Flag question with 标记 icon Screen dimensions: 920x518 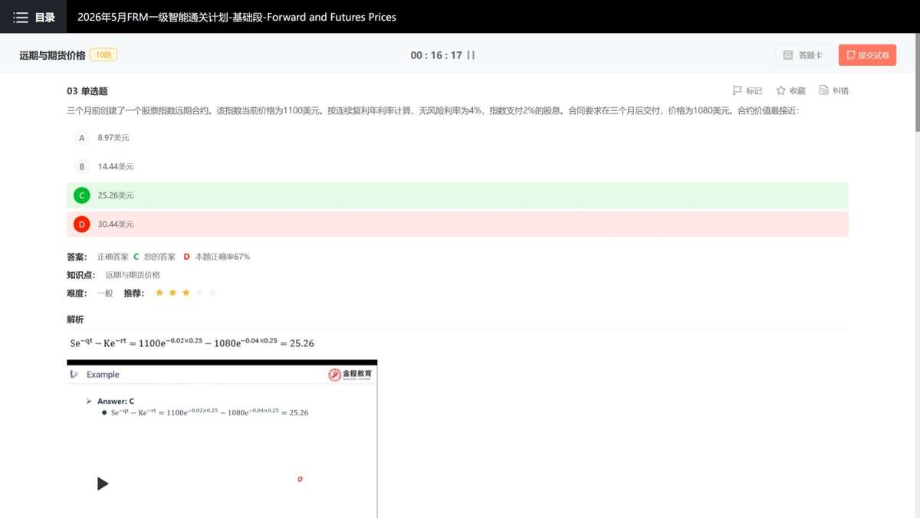coord(738,90)
